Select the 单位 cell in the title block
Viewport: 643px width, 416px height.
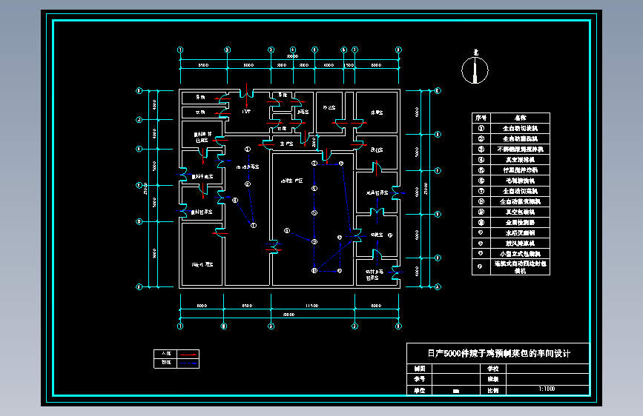point(420,391)
